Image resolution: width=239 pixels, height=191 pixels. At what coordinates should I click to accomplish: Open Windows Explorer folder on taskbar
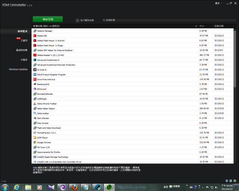click(28, 187)
